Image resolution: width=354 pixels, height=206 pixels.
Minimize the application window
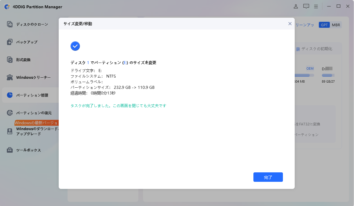click(329, 6)
